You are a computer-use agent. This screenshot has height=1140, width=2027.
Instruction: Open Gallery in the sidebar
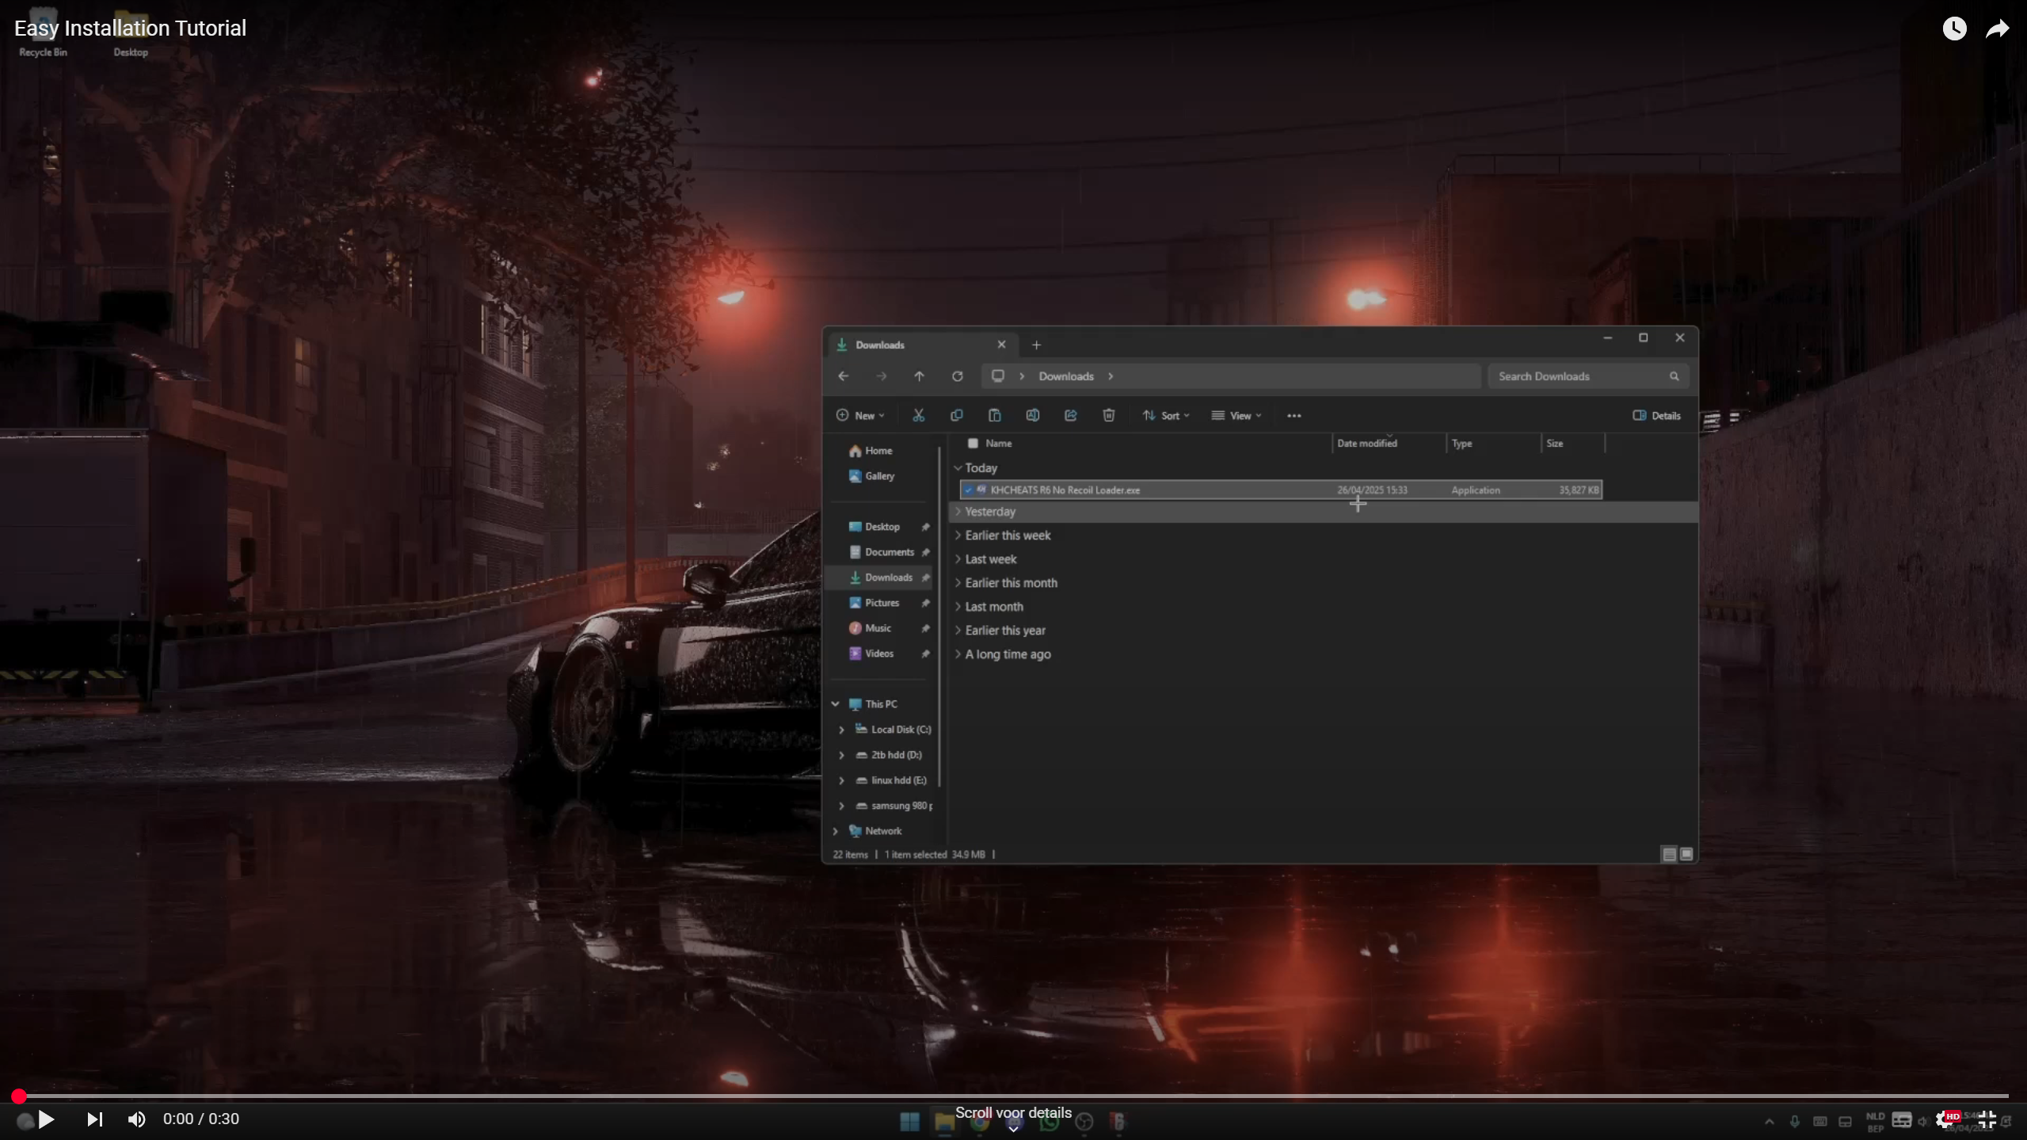(x=872, y=476)
